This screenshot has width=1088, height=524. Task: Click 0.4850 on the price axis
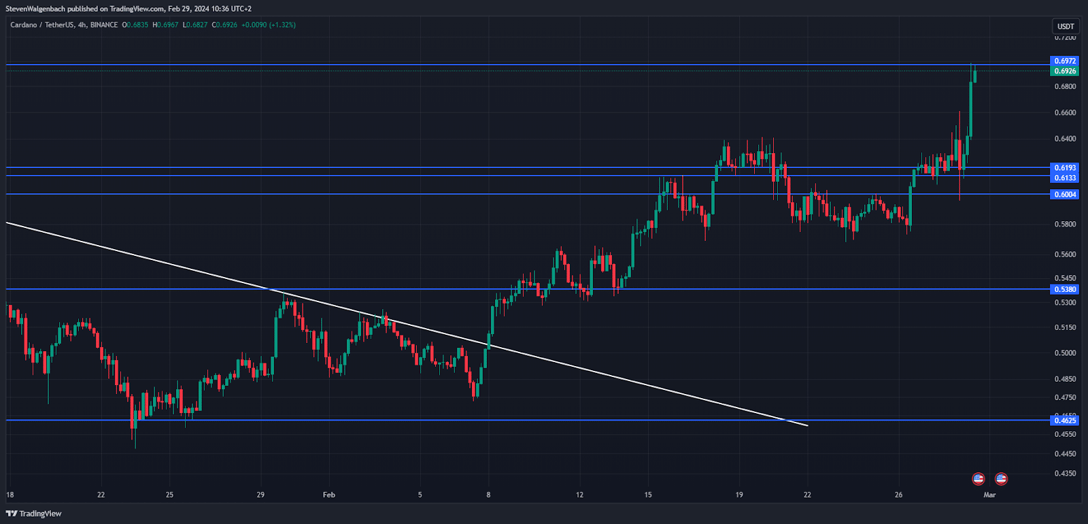[x=1065, y=379]
